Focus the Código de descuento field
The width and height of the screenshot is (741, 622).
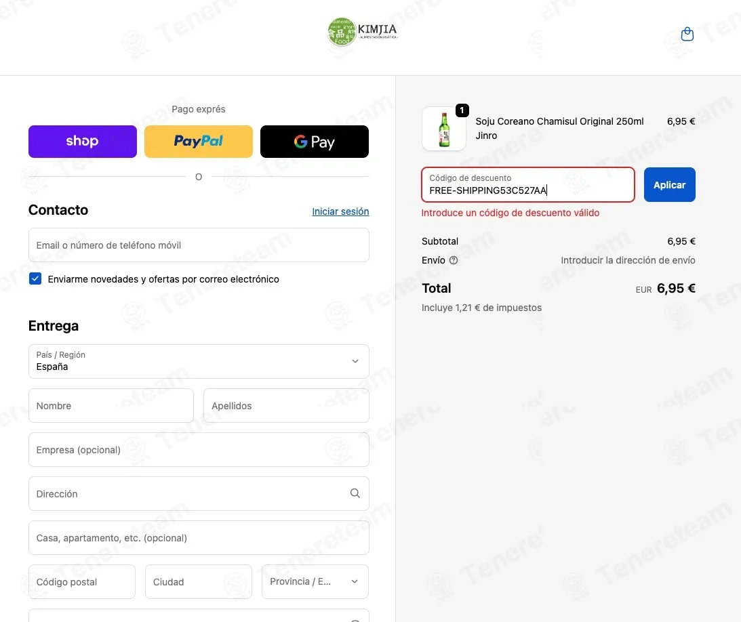pos(528,185)
